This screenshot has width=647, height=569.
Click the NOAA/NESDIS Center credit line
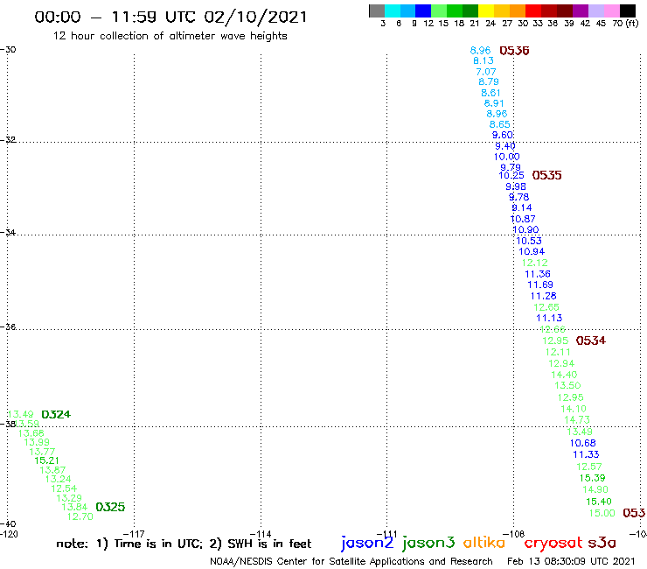pos(351,561)
